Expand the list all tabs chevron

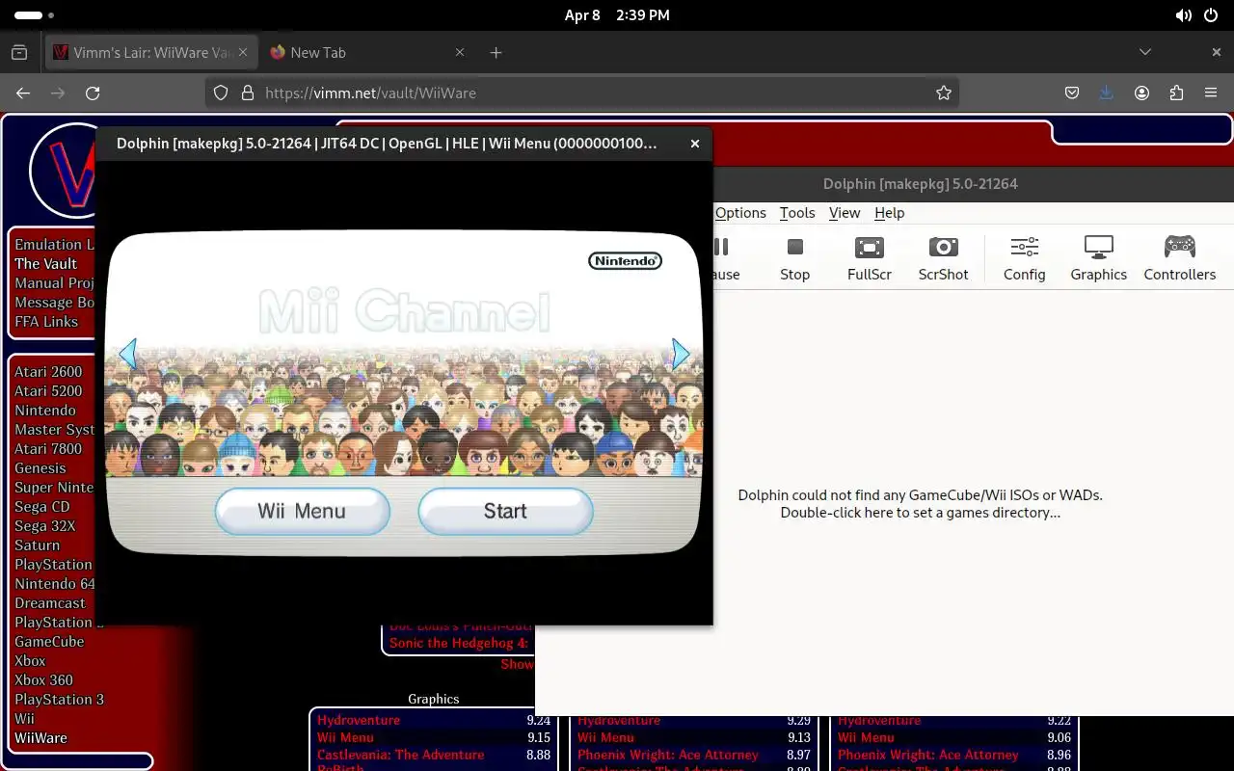click(1145, 52)
